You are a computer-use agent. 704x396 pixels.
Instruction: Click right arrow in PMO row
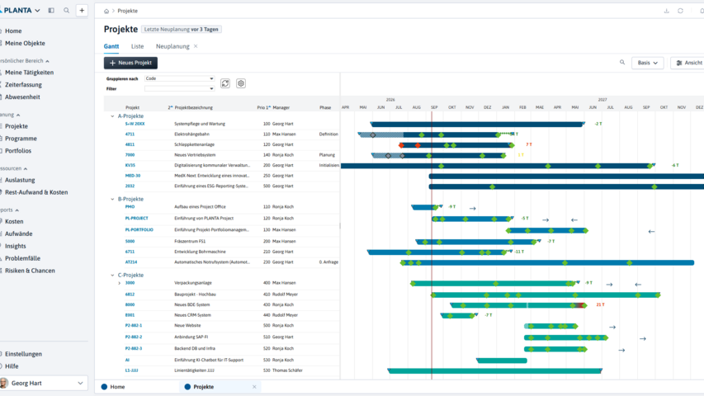click(x=472, y=209)
